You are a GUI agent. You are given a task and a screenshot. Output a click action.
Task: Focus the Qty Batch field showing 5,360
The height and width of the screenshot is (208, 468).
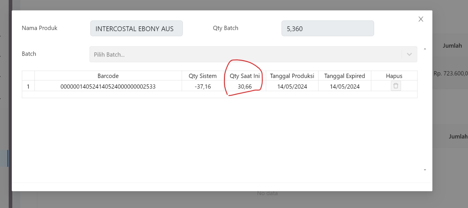pyautogui.click(x=327, y=29)
